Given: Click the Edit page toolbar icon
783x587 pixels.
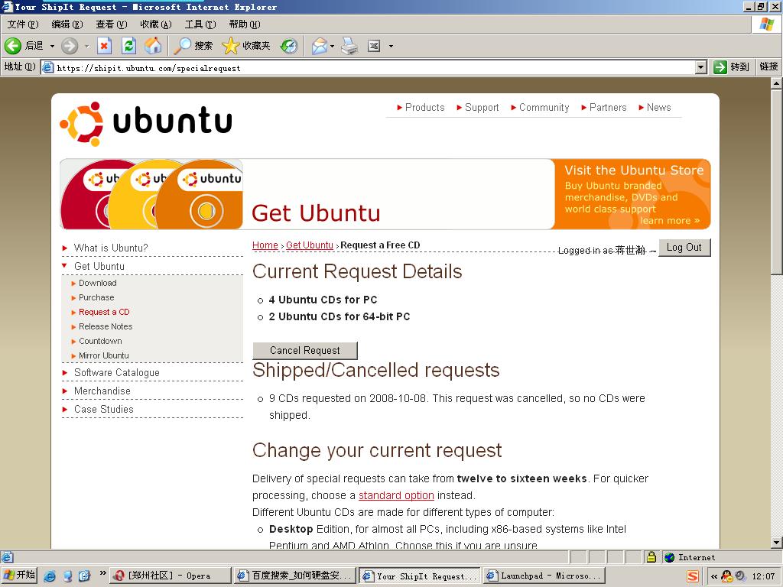Looking at the screenshot, I should pos(374,46).
